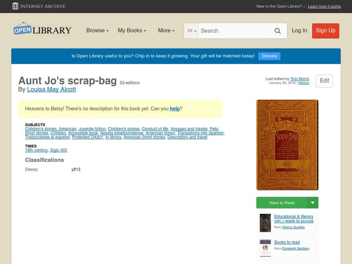The image size is (352, 264).
Task: View the edit History link
Action: coord(304,83)
